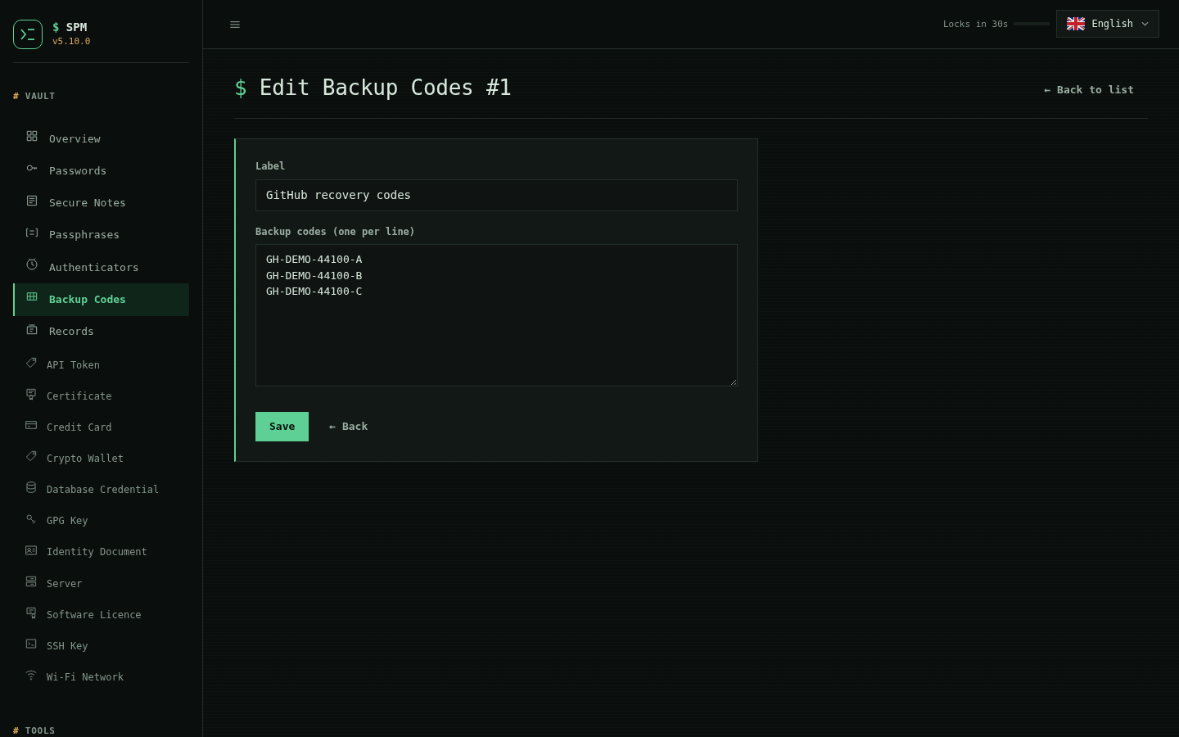Click the auto-lock countdown progress bar
The image size is (1179, 737).
pos(1032,24)
